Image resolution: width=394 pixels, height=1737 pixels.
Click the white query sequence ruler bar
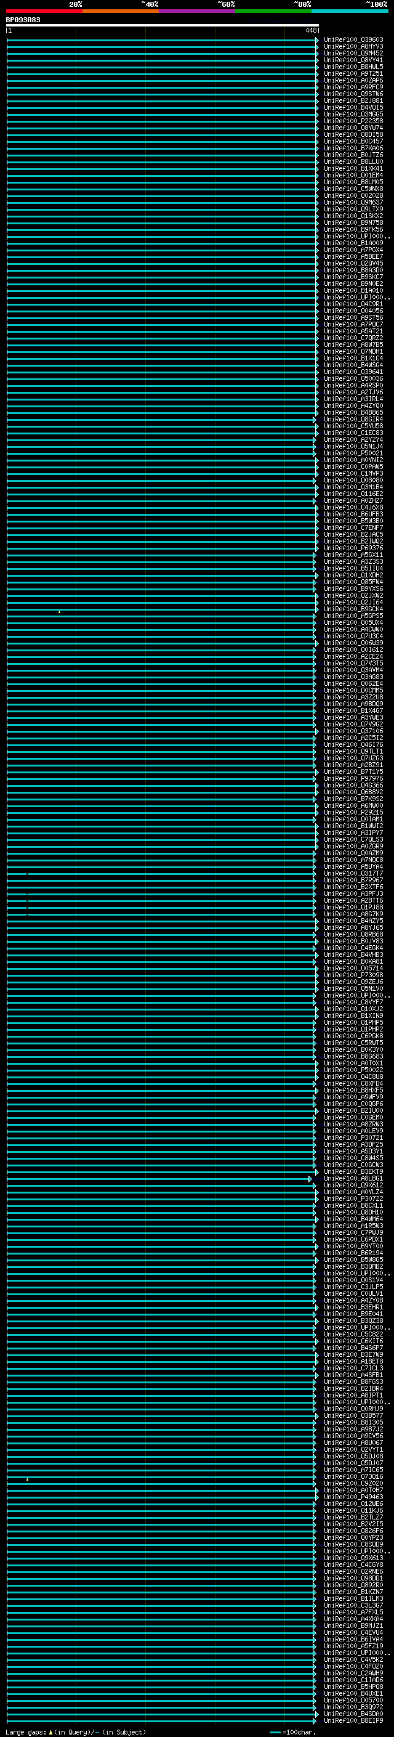[x=163, y=25]
